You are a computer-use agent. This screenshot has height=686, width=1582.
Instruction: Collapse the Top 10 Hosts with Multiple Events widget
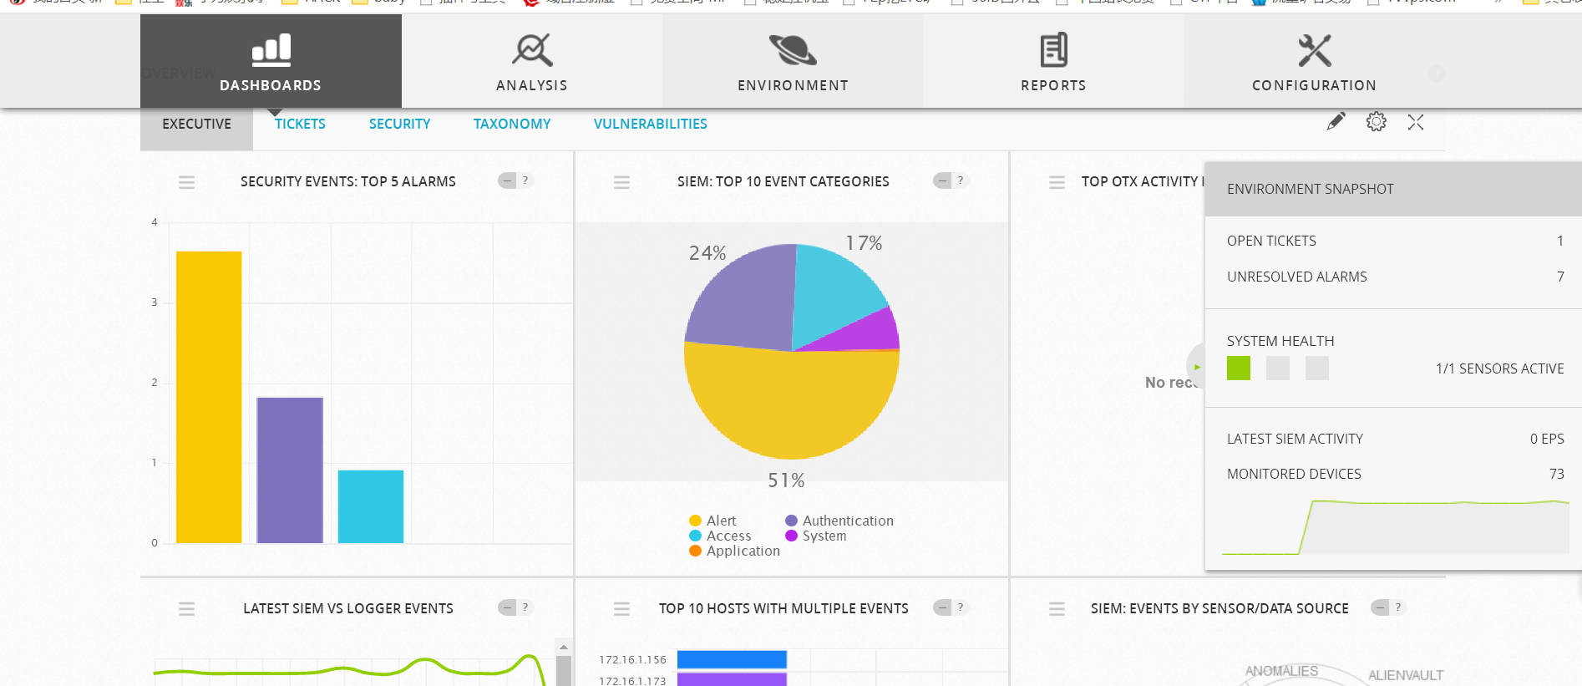click(x=942, y=607)
